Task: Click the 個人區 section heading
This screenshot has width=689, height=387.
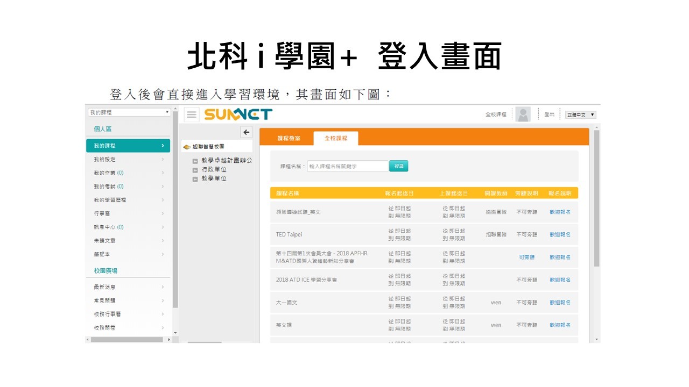Action: (102, 129)
